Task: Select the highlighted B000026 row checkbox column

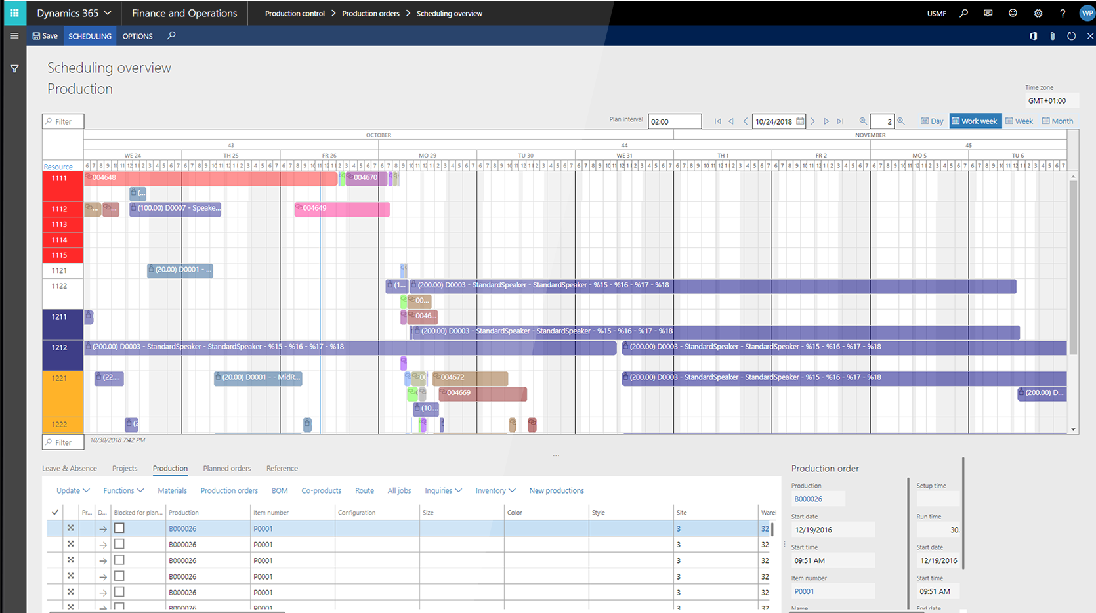Action: (56, 528)
